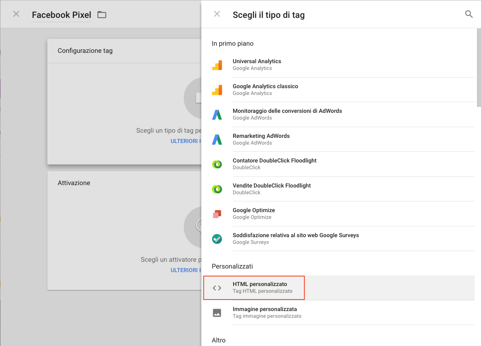The width and height of the screenshot is (481, 346).
Task: Click Scegli un attivatore text
Action: pyautogui.click(x=171, y=259)
